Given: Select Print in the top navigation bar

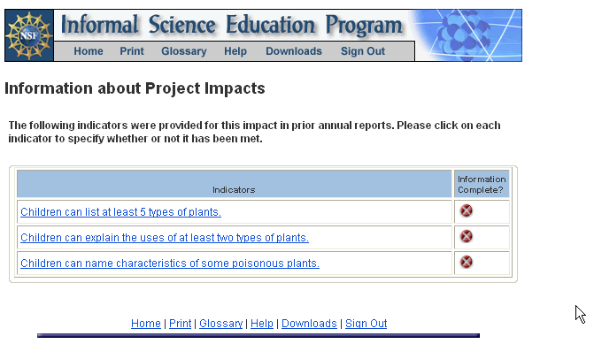Looking at the screenshot, I should pyautogui.click(x=132, y=51).
